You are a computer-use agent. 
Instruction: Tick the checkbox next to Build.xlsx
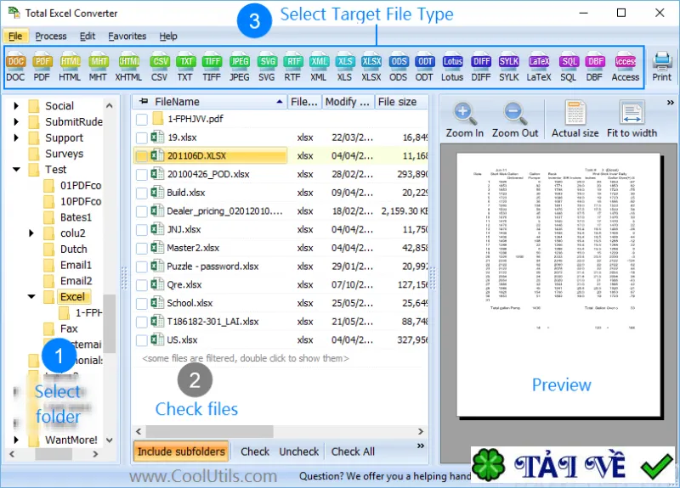[x=142, y=194]
